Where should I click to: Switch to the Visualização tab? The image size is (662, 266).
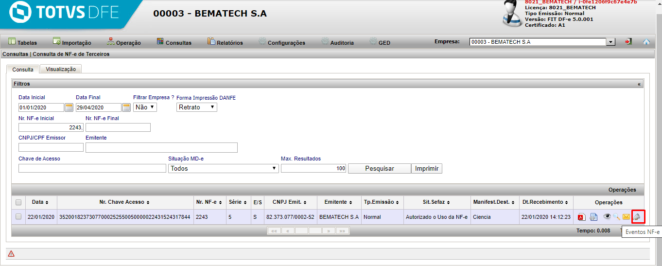point(61,69)
